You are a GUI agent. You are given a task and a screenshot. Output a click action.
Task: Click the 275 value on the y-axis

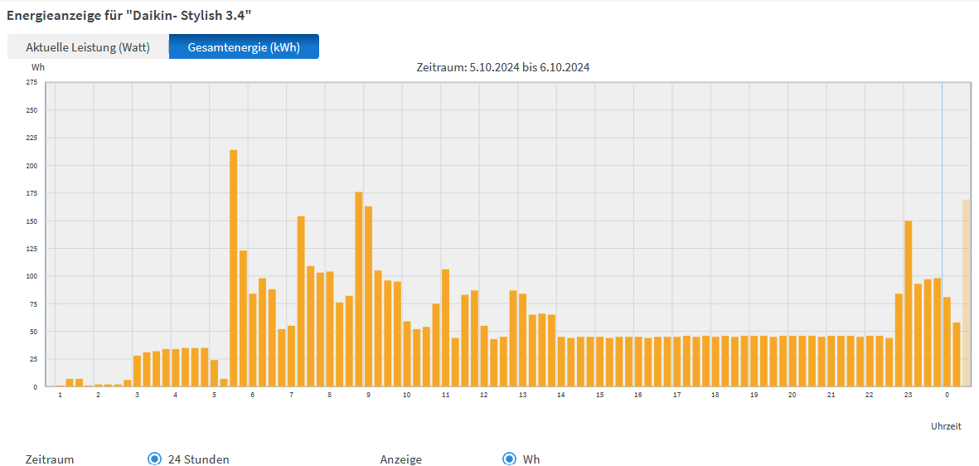coord(32,82)
